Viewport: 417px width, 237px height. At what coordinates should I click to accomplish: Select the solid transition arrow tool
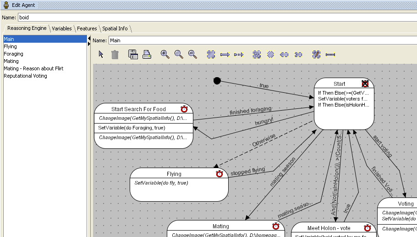[x=225, y=55]
